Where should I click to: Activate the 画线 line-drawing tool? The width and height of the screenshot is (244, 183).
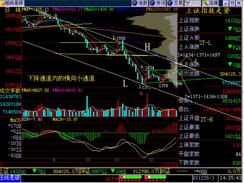pos(193,3)
